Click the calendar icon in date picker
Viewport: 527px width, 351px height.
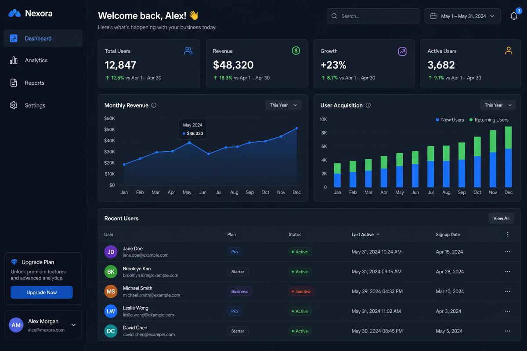click(x=433, y=16)
